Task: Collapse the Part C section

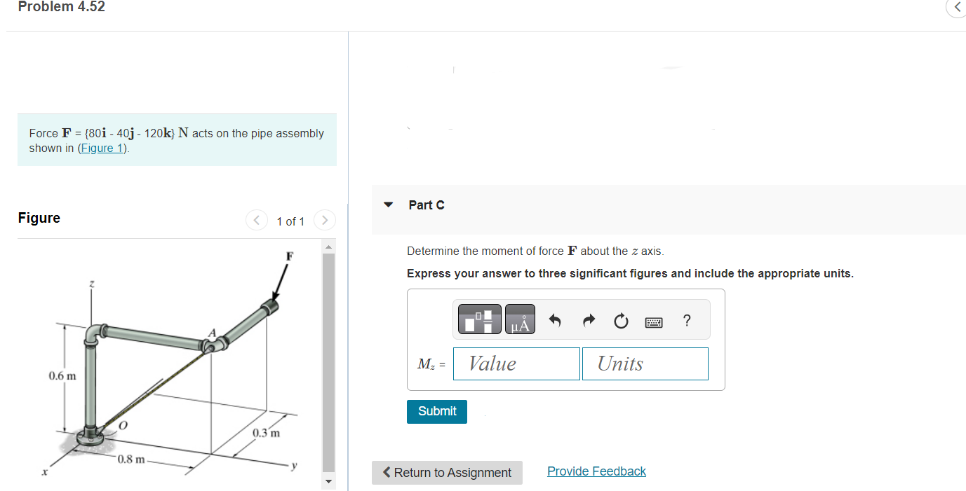Action: pos(389,205)
